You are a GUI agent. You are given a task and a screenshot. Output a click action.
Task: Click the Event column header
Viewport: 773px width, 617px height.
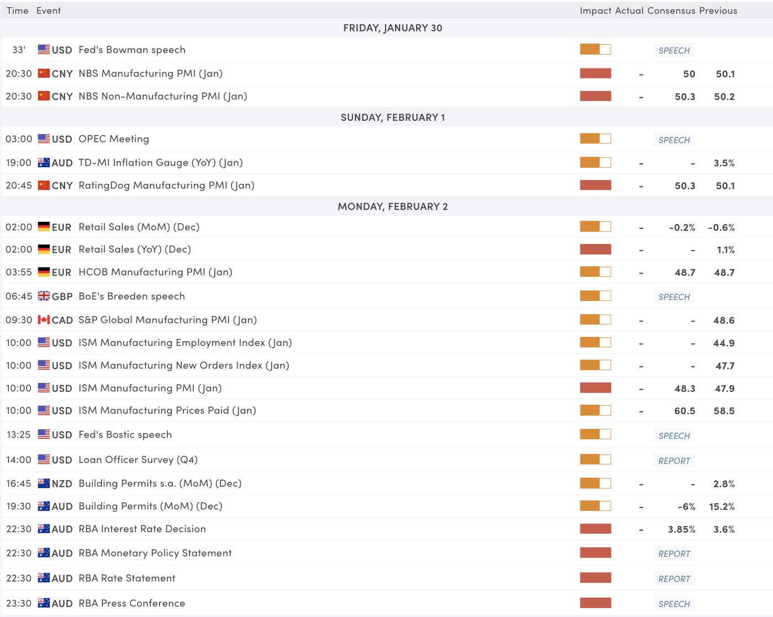coord(49,10)
